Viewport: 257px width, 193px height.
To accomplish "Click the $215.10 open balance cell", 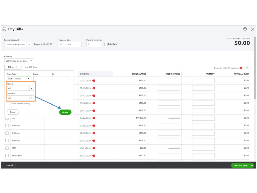I will [x=142, y=155].
